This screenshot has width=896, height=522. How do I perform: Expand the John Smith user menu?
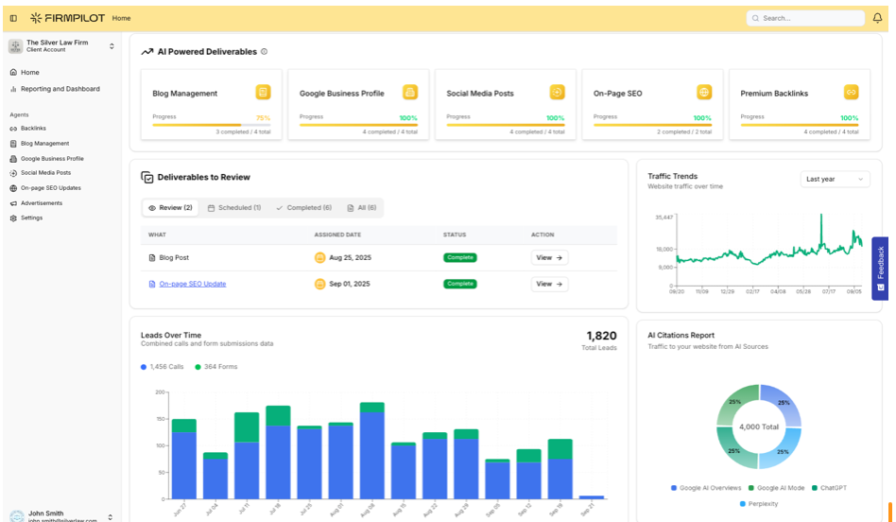click(x=111, y=516)
